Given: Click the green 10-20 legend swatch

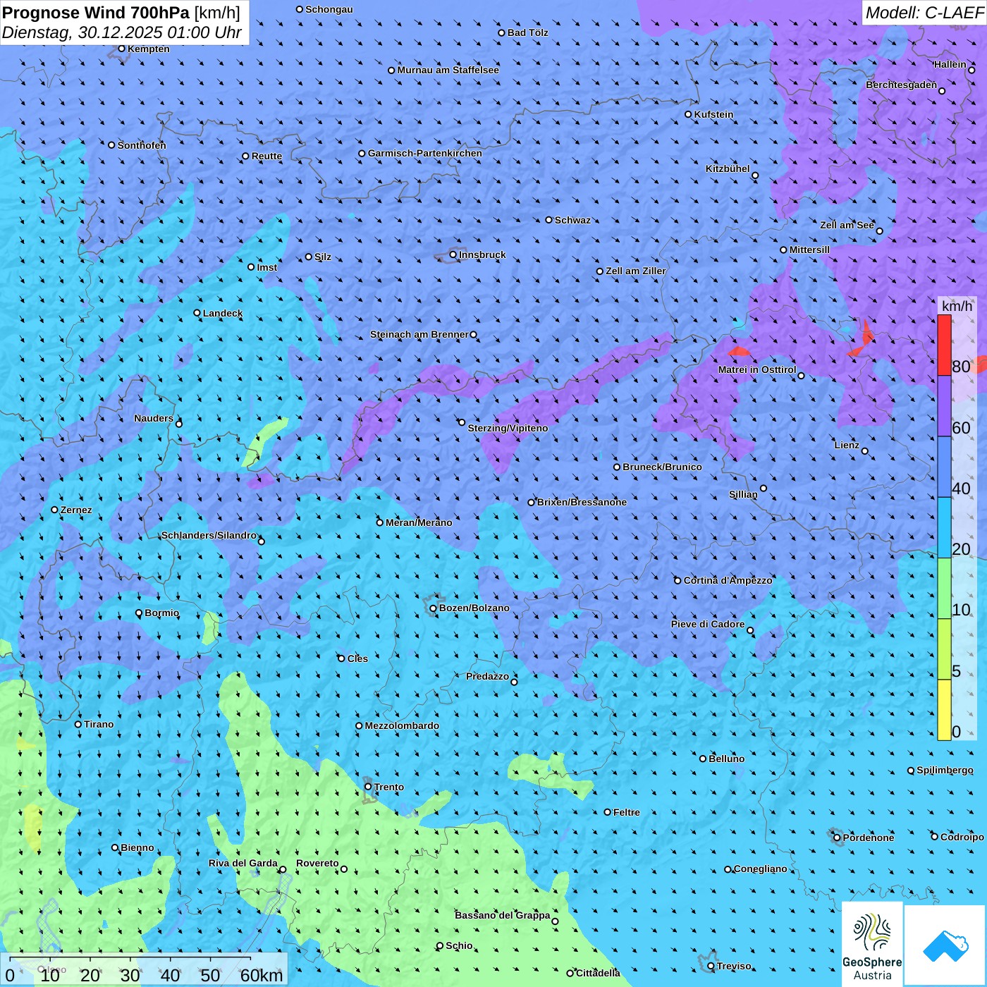Looking at the screenshot, I should point(944,589).
